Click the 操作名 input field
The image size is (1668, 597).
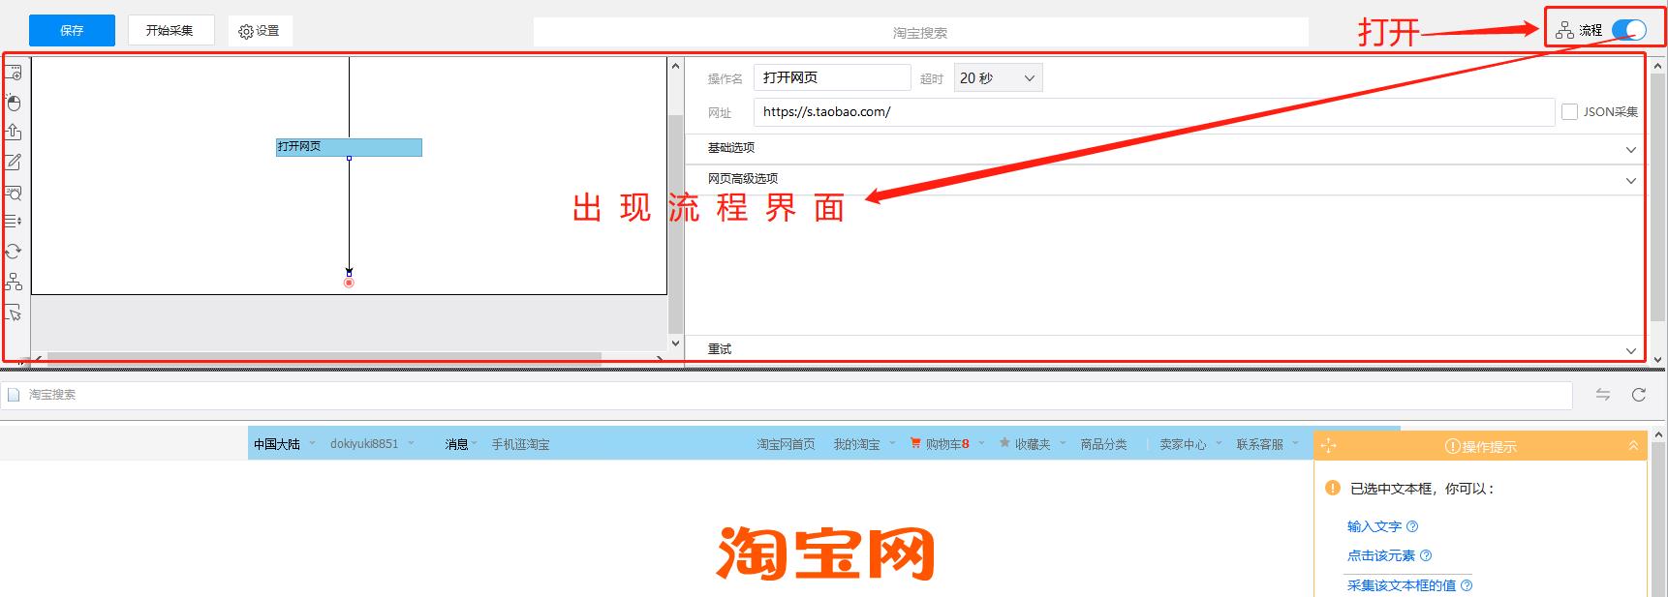click(x=832, y=77)
